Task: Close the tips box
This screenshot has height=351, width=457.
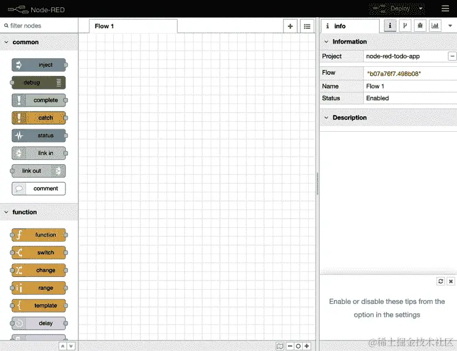Action: [451, 281]
